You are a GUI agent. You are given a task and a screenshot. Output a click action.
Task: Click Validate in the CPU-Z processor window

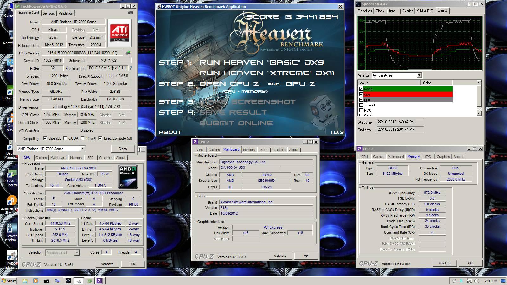pyautogui.click(x=107, y=264)
